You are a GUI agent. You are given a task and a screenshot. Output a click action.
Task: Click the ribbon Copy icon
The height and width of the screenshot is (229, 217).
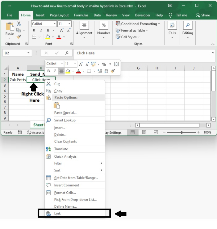pos(19,30)
